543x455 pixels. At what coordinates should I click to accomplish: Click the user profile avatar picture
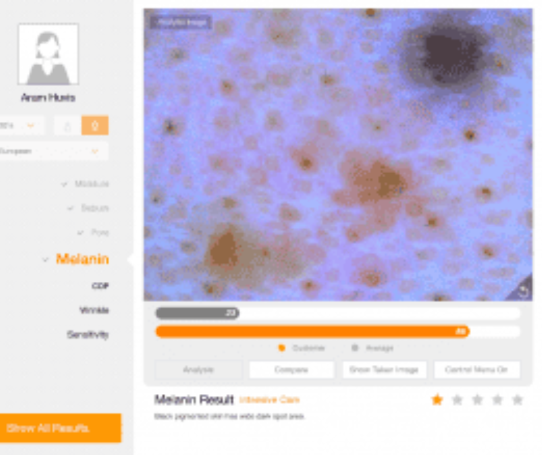48,54
